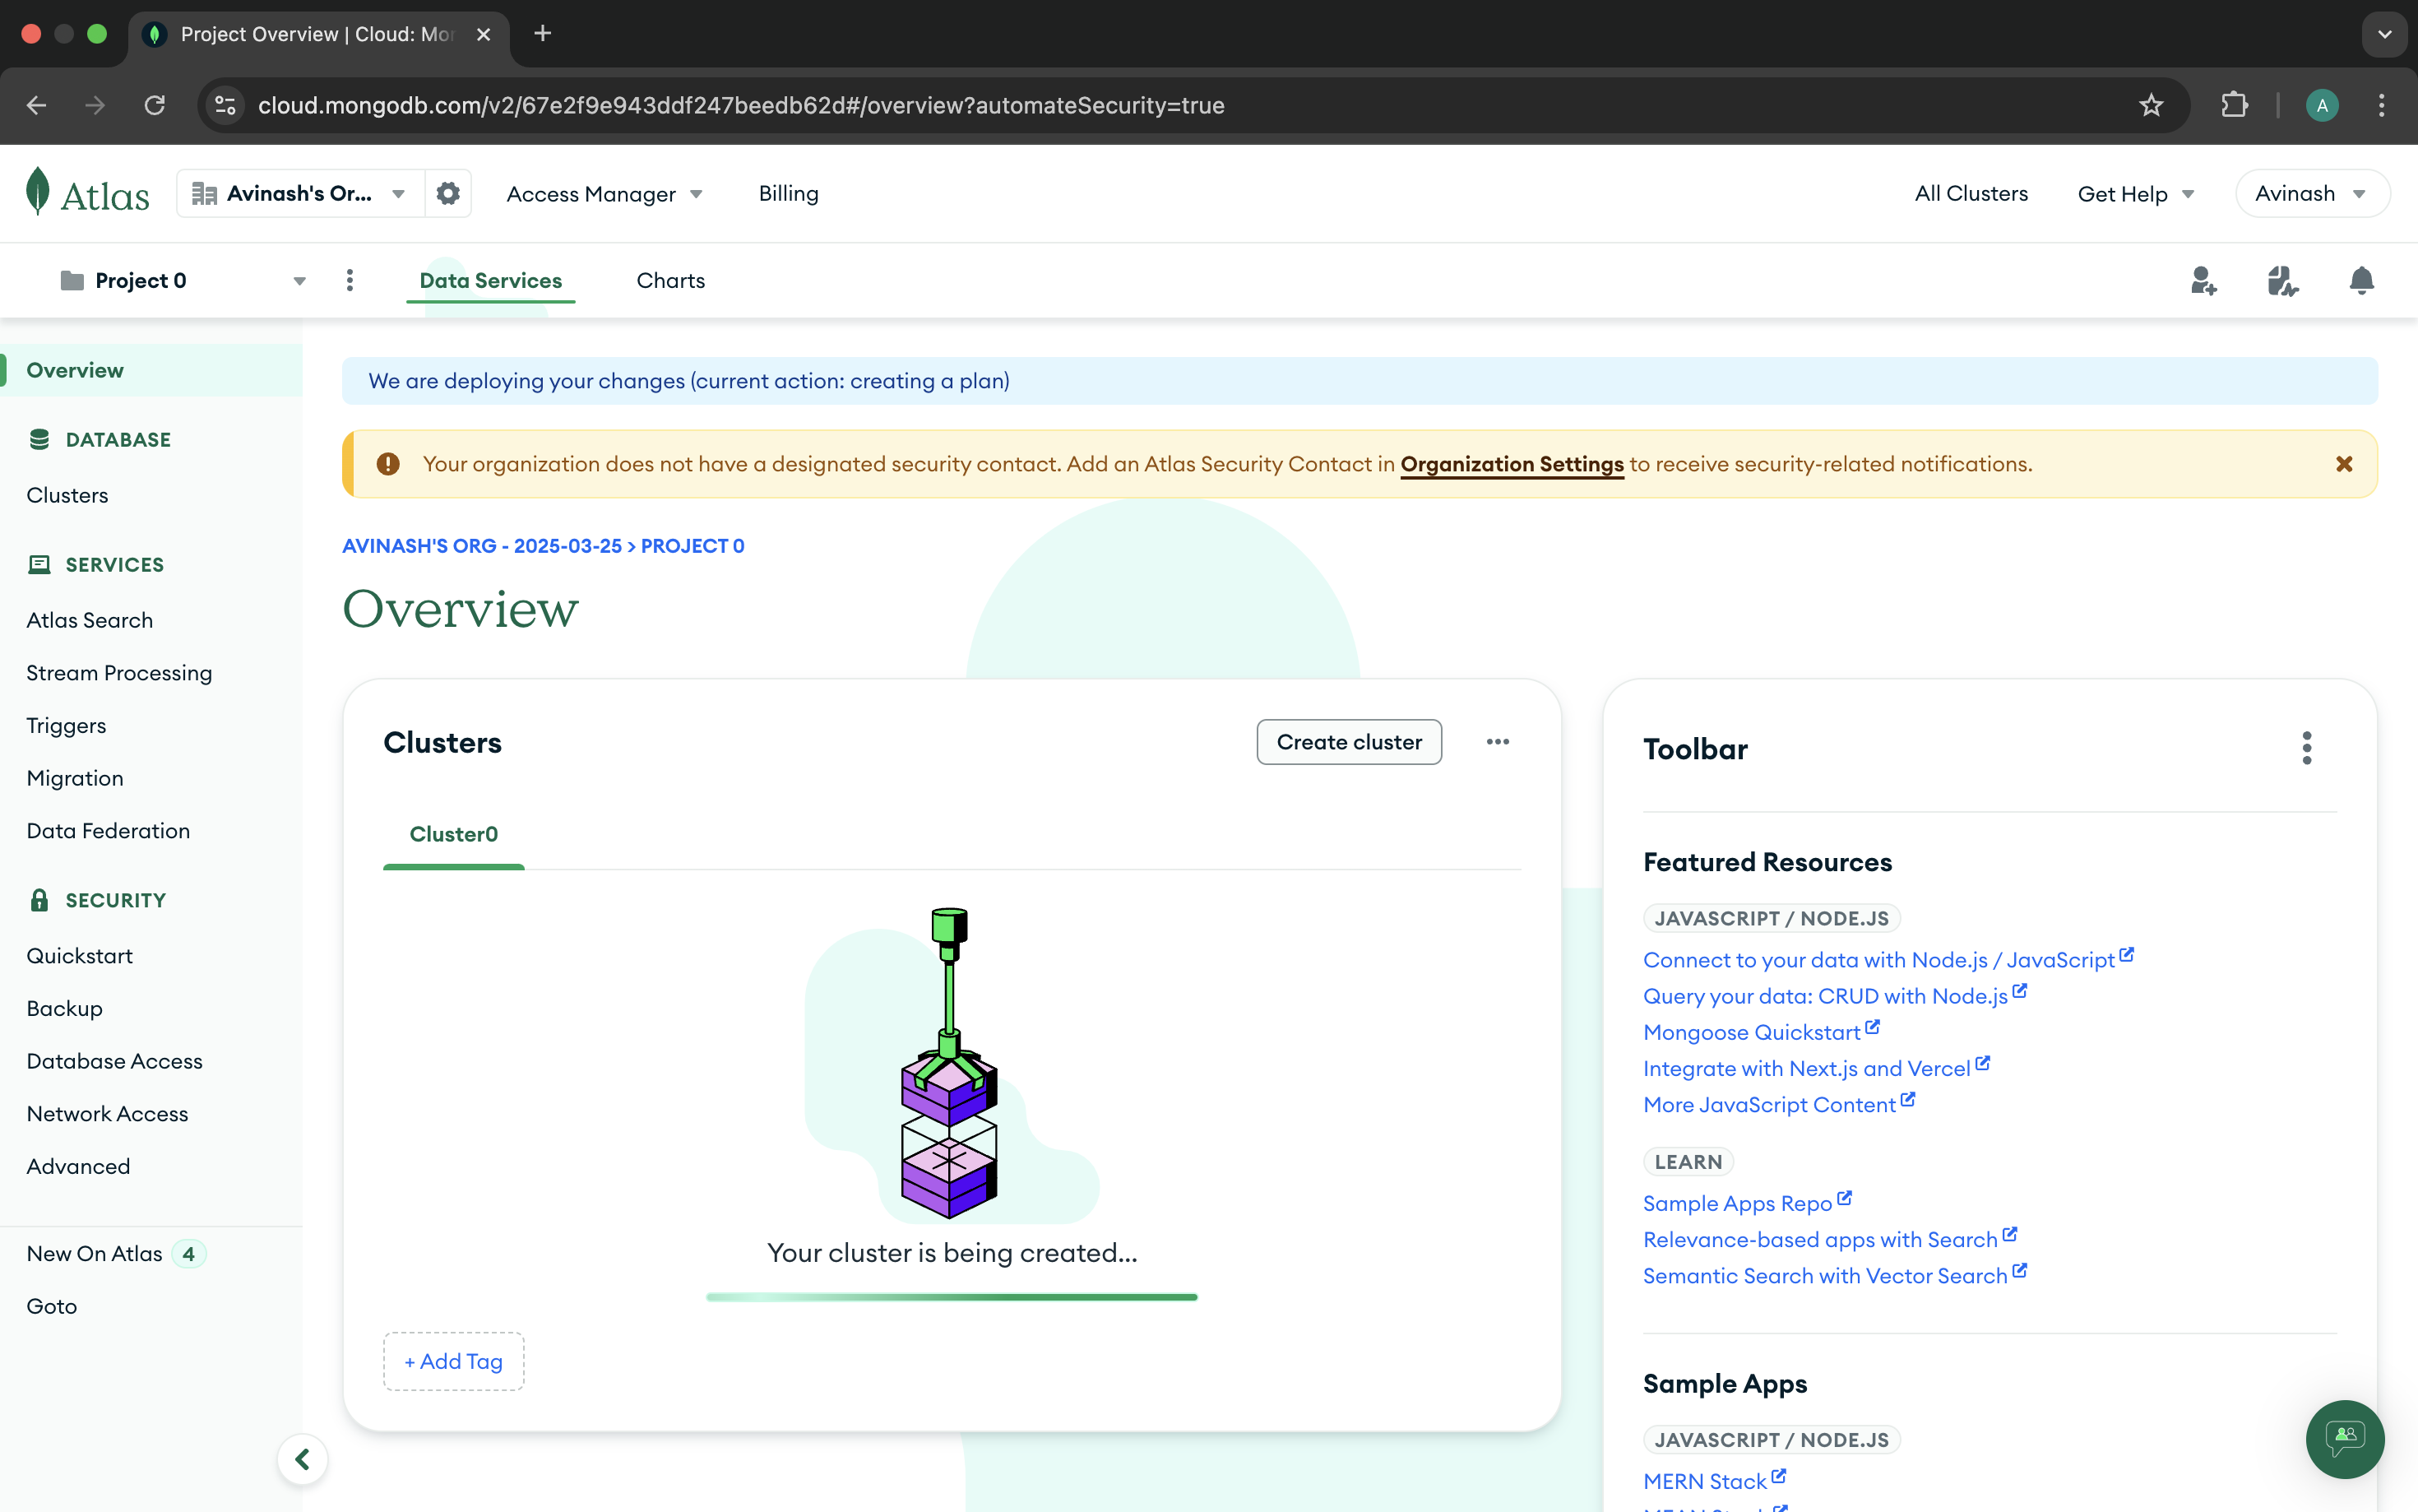Switch to the Charts tab
Screen dimensions: 2418x1512
669,281
